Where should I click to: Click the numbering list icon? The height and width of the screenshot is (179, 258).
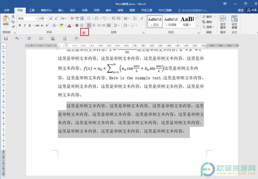tap(97, 18)
